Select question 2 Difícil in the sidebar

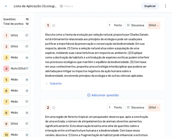(x=16, y=46)
